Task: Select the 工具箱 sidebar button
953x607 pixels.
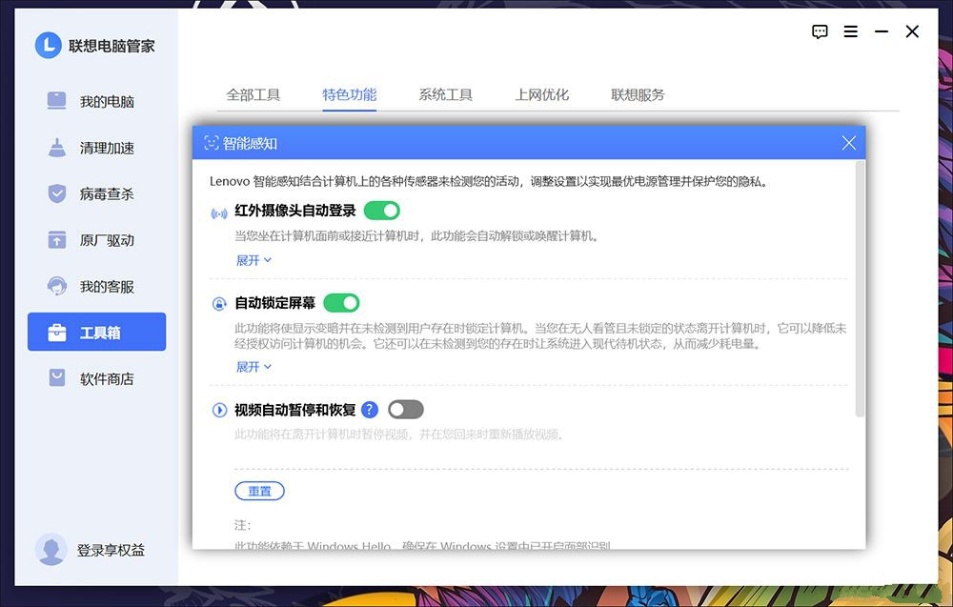Action: click(96, 332)
